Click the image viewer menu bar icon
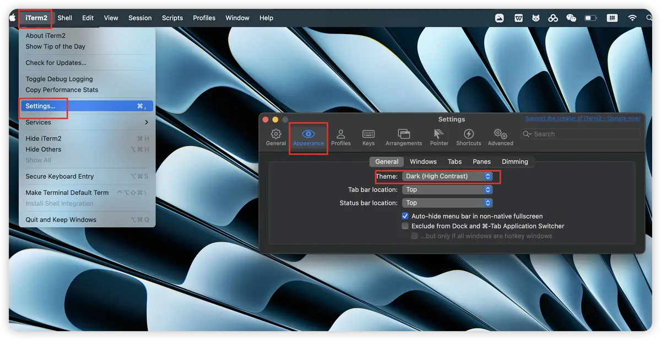The width and height of the screenshot is (661, 340). tap(499, 18)
